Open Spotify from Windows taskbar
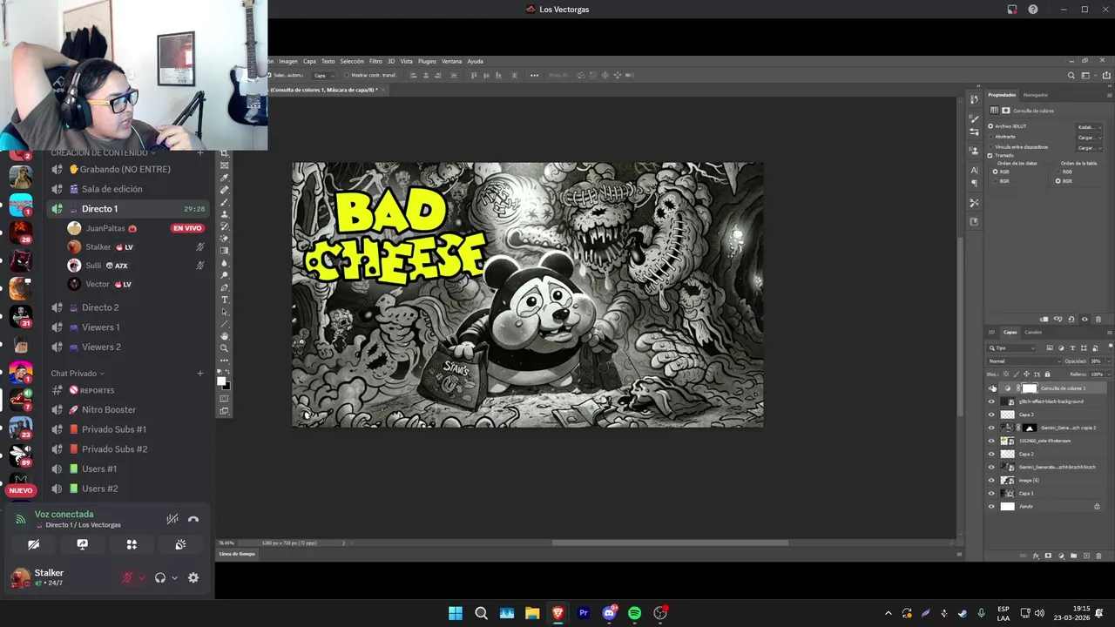Viewport: 1115px width, 627px height. pos(635,613)
